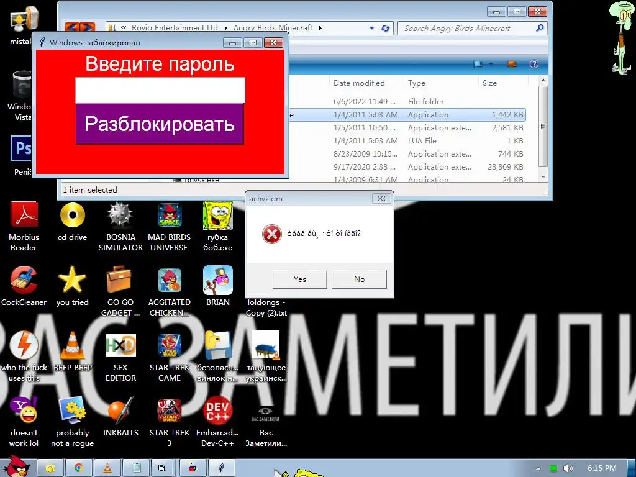
Task: Open the address bar history dropdown
Action: click(371, 28)
